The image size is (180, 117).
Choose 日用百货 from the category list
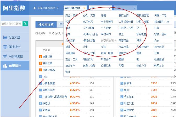(x=159, y=47)
